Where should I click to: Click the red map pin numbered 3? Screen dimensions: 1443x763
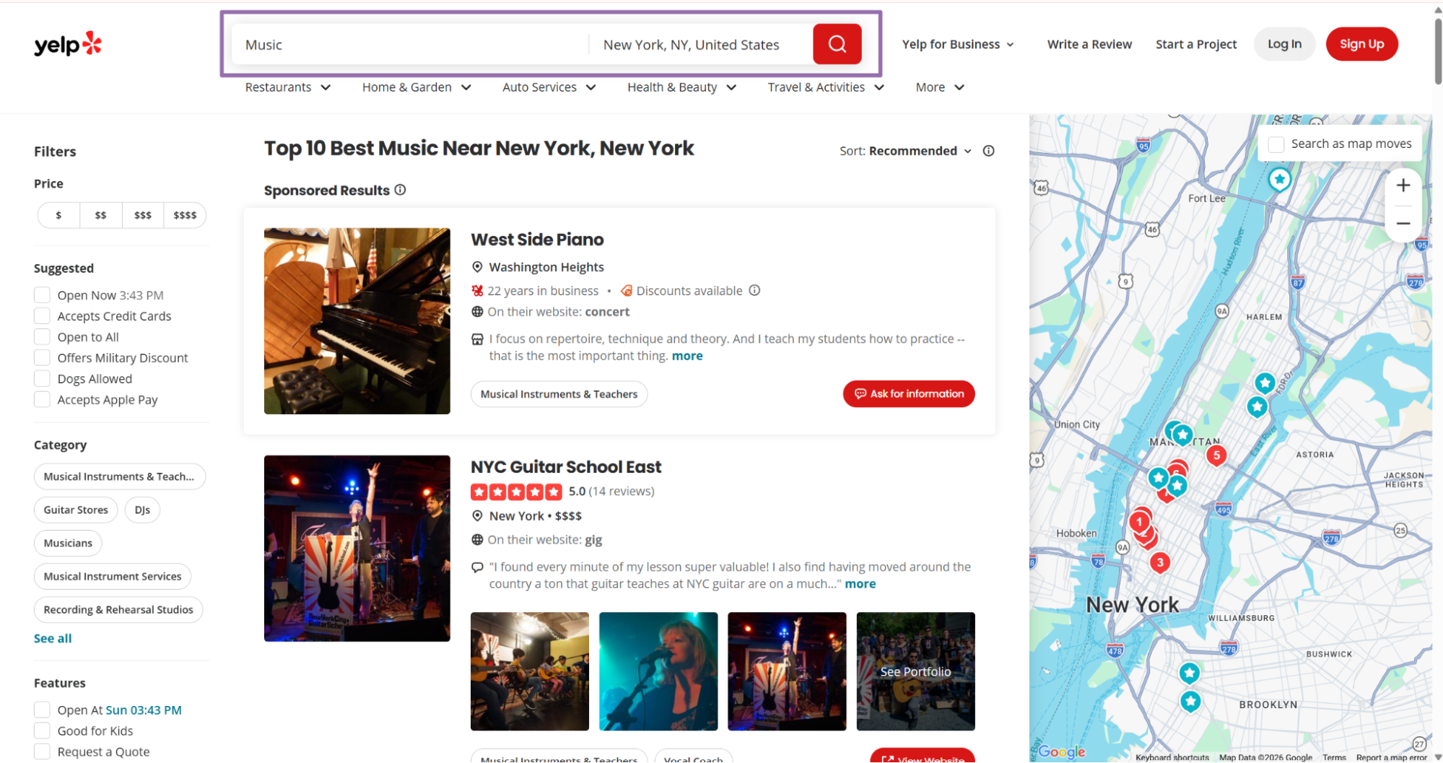(1159, 562)
